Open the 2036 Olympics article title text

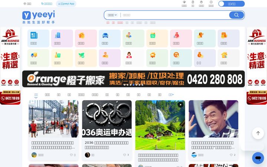coord(106,145)
